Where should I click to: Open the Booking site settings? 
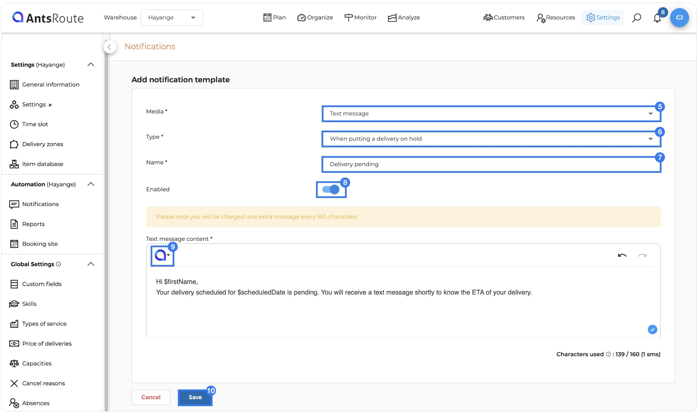(x=40, y=243)
